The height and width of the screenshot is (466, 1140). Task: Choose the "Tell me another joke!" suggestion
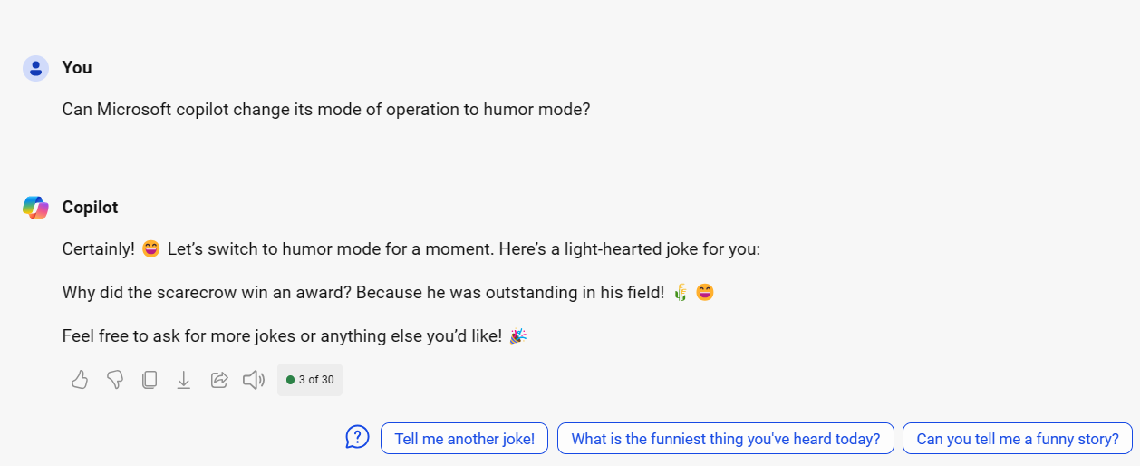click(x=465, y=439)
